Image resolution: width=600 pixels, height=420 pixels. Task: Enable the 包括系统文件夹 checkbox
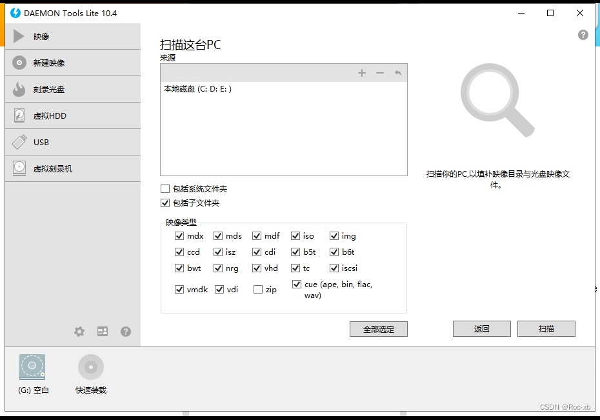(165, 188)
